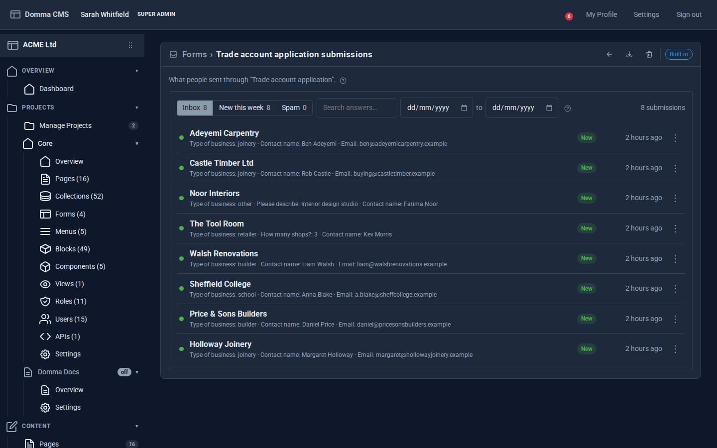
Task: Open the Sheffield College submission
Action: [432, 289]
